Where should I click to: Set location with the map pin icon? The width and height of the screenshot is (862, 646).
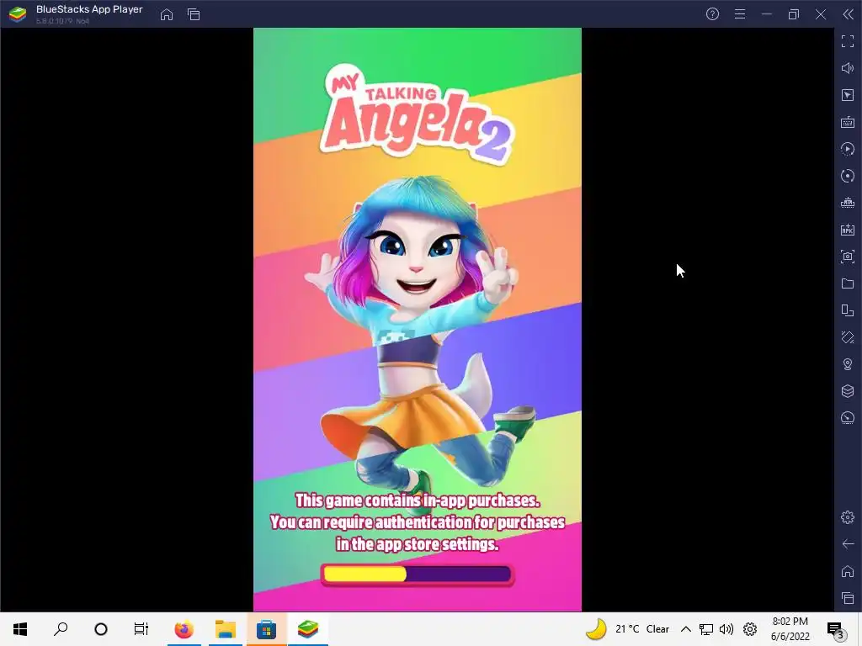click(x=848, y=364)
